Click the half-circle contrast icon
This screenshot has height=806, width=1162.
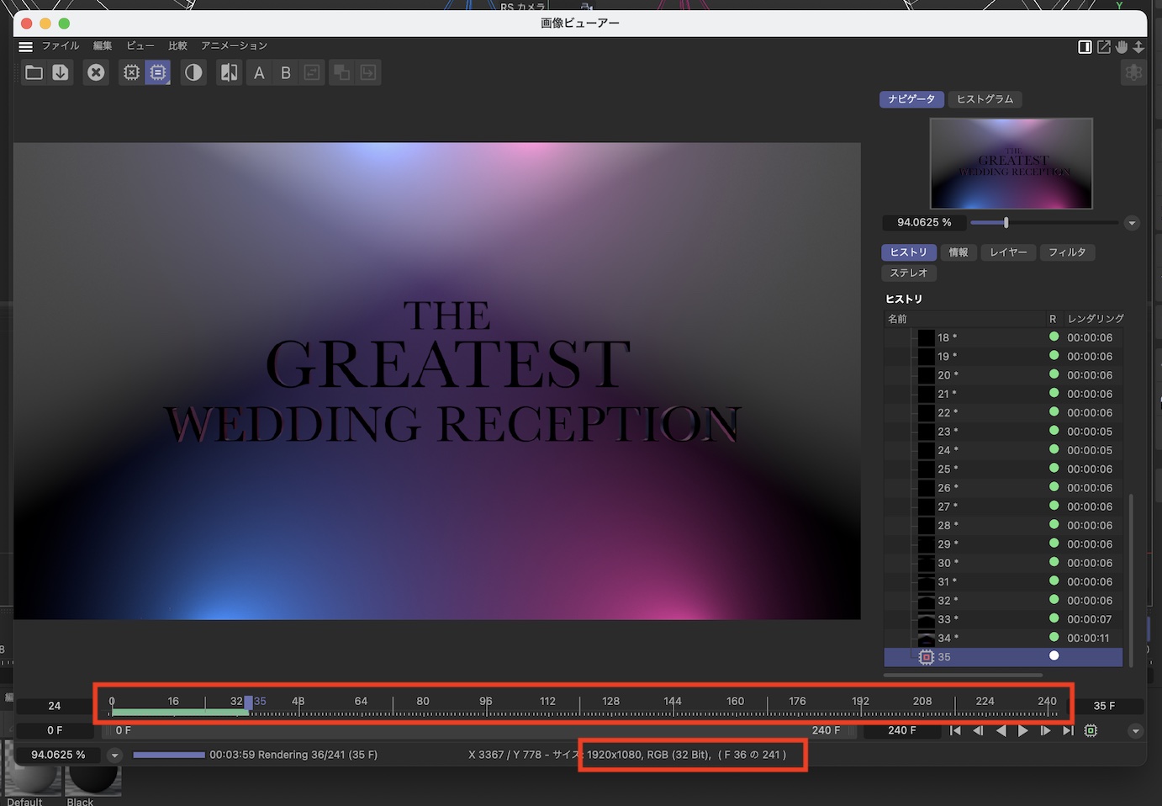(x=193, y=72)
